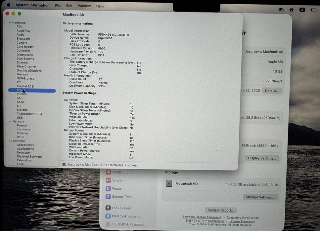Select Disabled Software in sidebar
The width and height of the screenshot is (320, 231).
[x=29, y=156]
